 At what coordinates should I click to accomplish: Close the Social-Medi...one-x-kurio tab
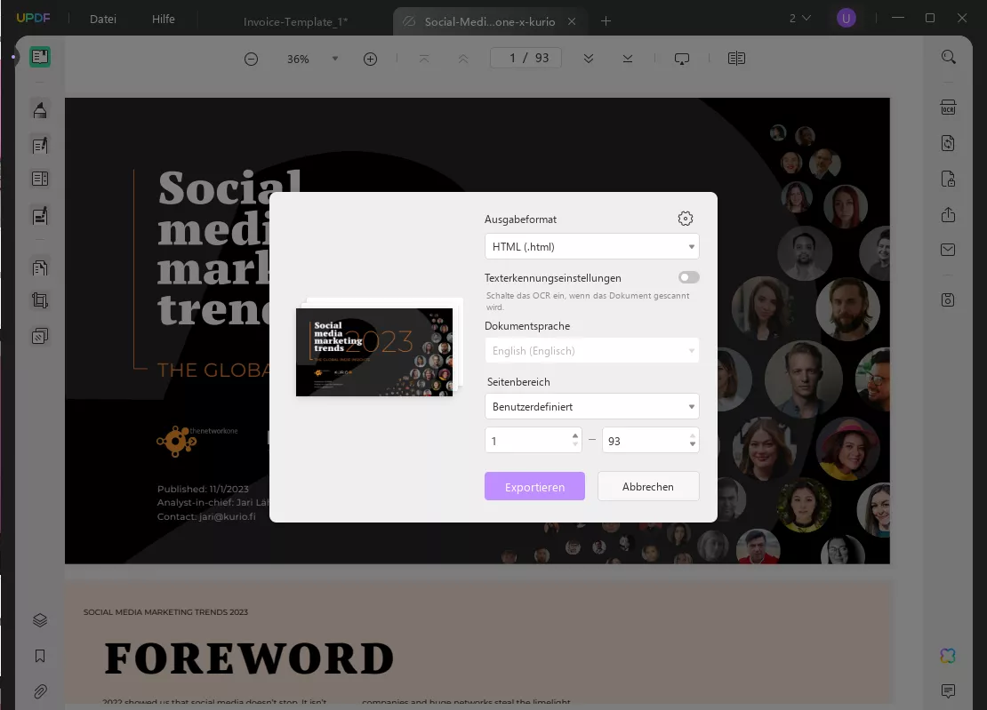572,21
